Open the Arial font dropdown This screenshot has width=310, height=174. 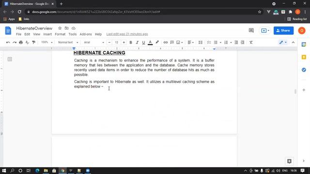[x=93, y=42]
